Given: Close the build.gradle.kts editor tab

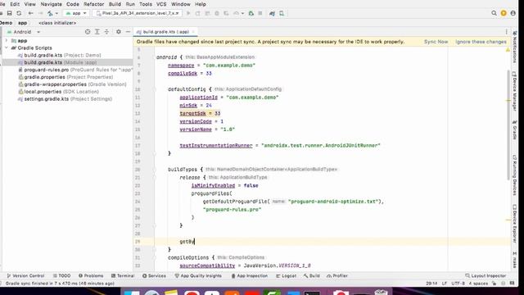Looking at the screenshot, I should (x=193, y=32).
